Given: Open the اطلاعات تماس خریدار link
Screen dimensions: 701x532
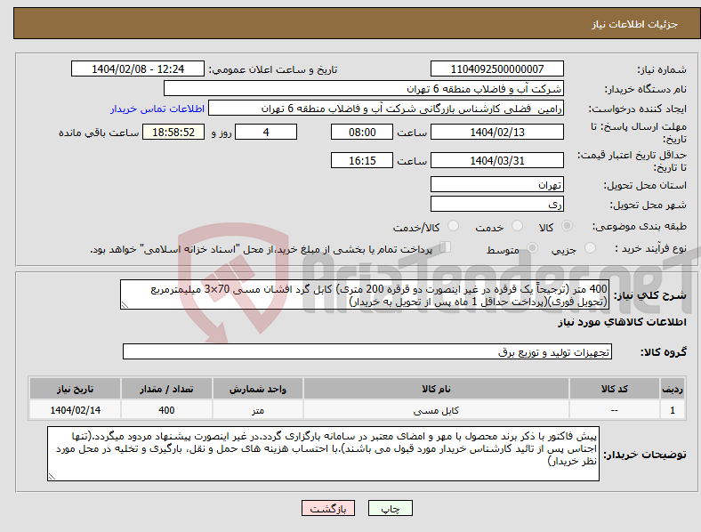Looking at the screenshot, I should [x=157, y=109].
